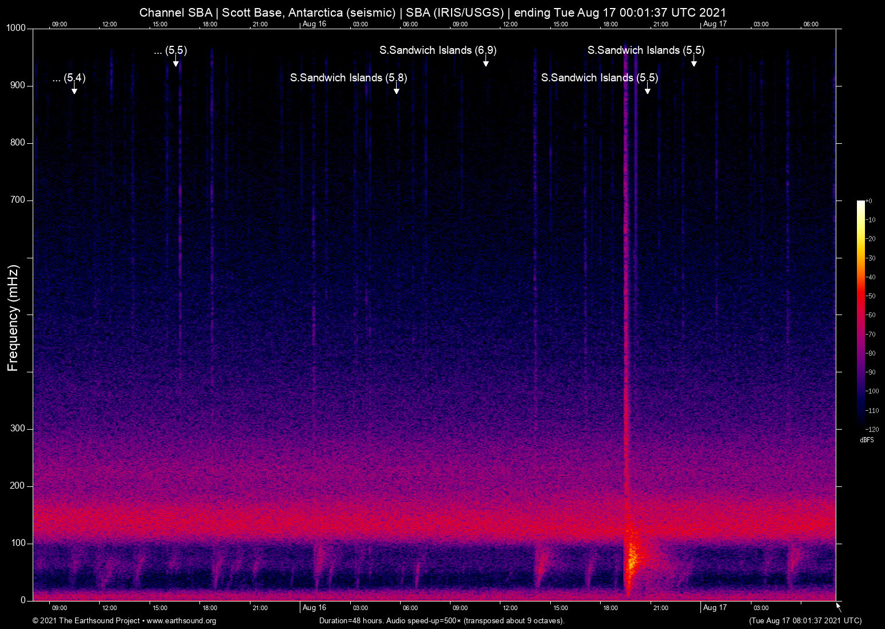Open the www.earthsound.org link
This screenshot has height=629, width=885.
point(182,621)
